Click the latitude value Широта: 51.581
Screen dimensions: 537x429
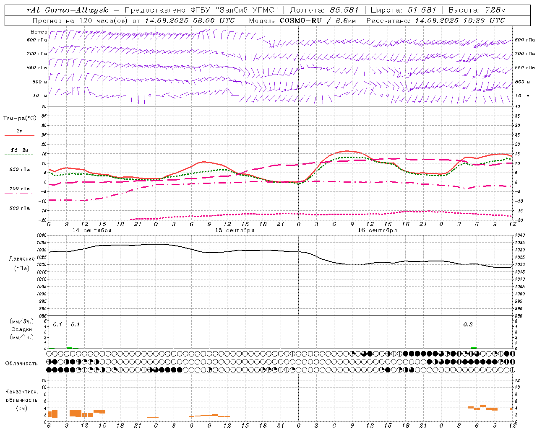click(403, 10)
